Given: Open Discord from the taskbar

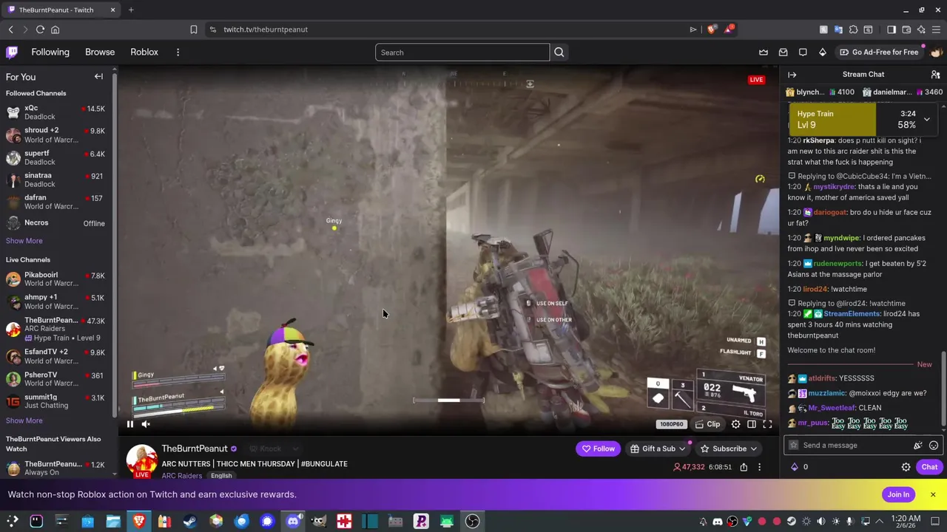Looking at the screenshot, I should point(293,522).
